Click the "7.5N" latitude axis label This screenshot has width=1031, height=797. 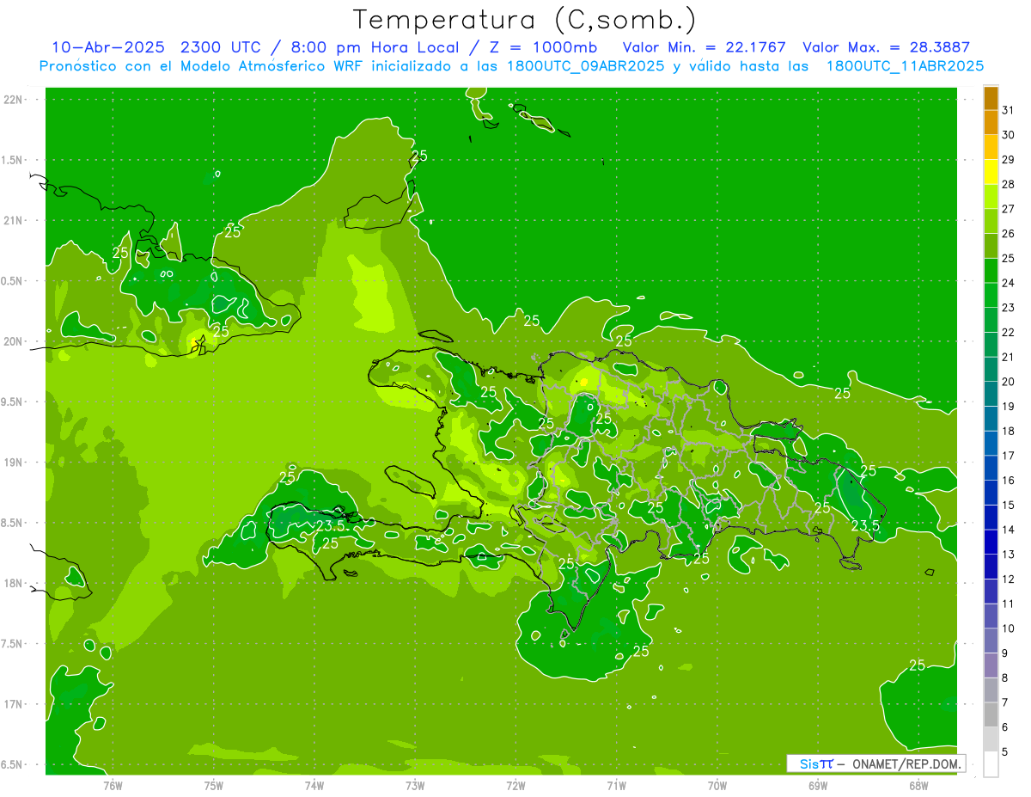(13, 644)
